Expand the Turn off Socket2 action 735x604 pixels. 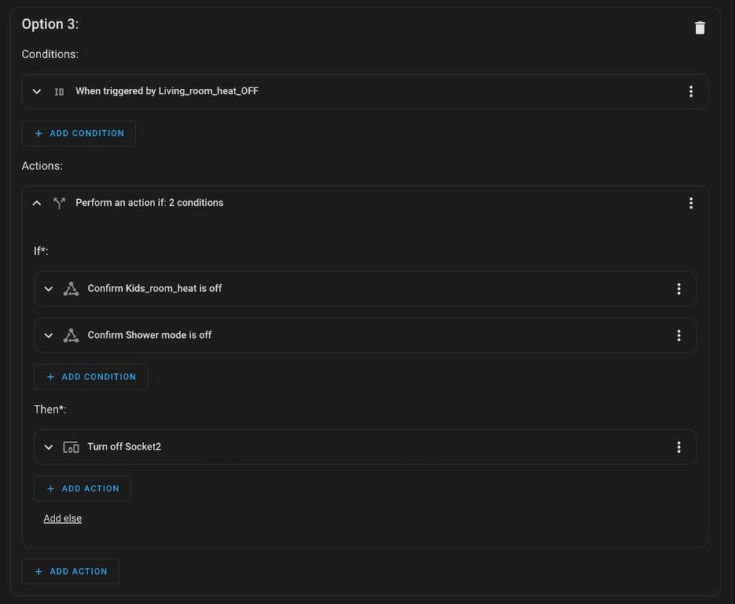click(49, 447)
